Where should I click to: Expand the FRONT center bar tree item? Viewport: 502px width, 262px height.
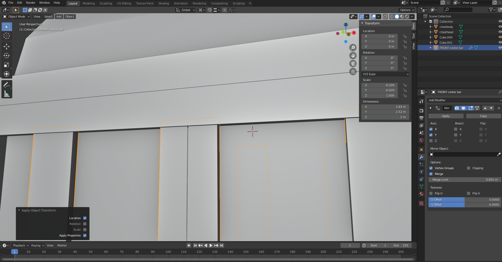tap(431, 48)
